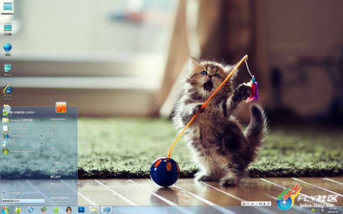Open Windows Explorer entry in the Start menu

(22, 120)
